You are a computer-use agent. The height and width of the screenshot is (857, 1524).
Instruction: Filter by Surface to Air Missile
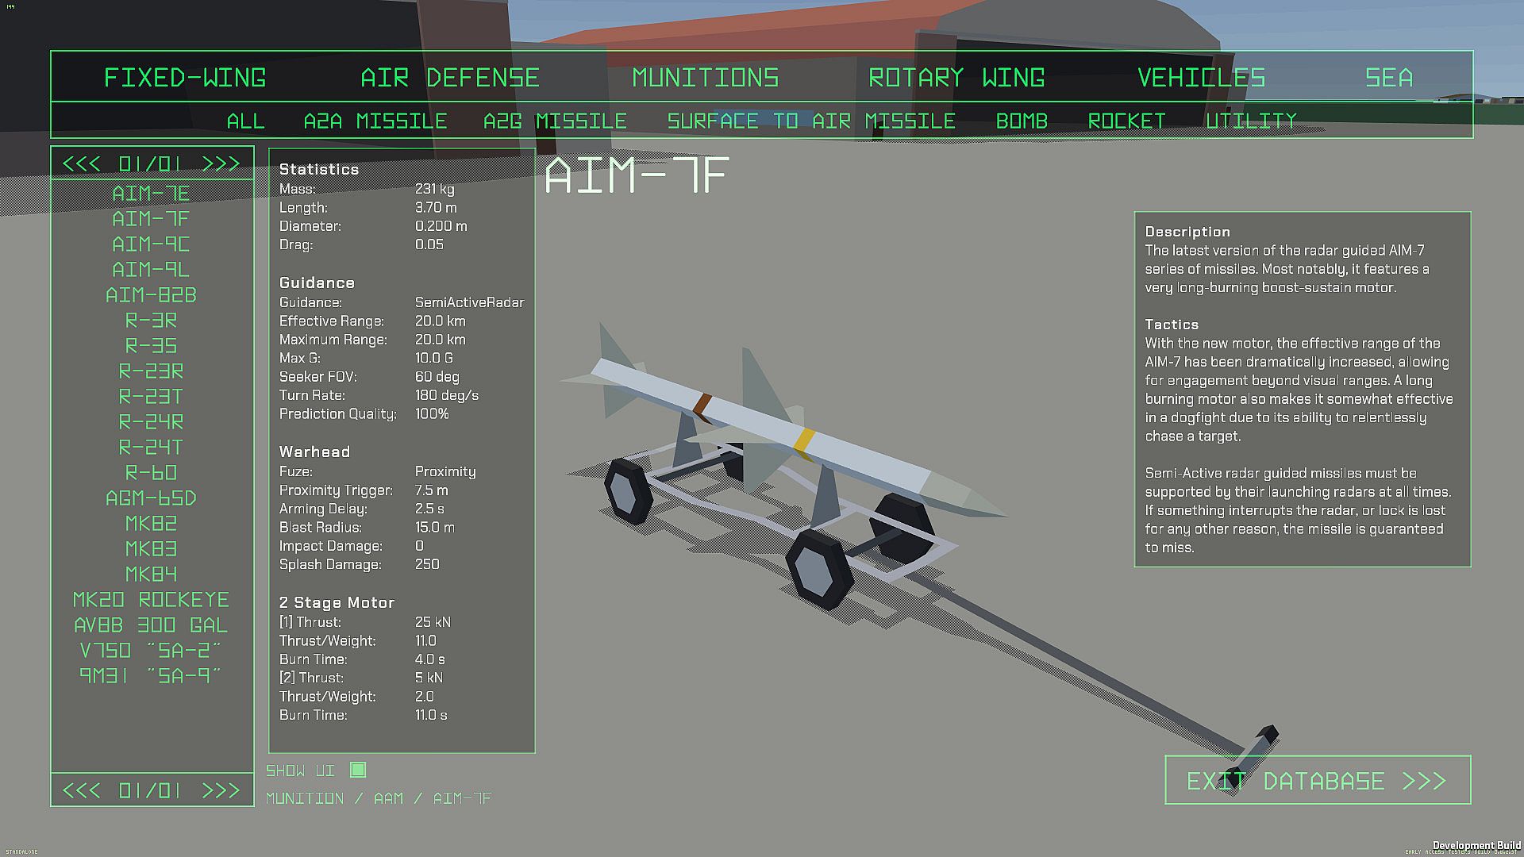tap(810, 121)
